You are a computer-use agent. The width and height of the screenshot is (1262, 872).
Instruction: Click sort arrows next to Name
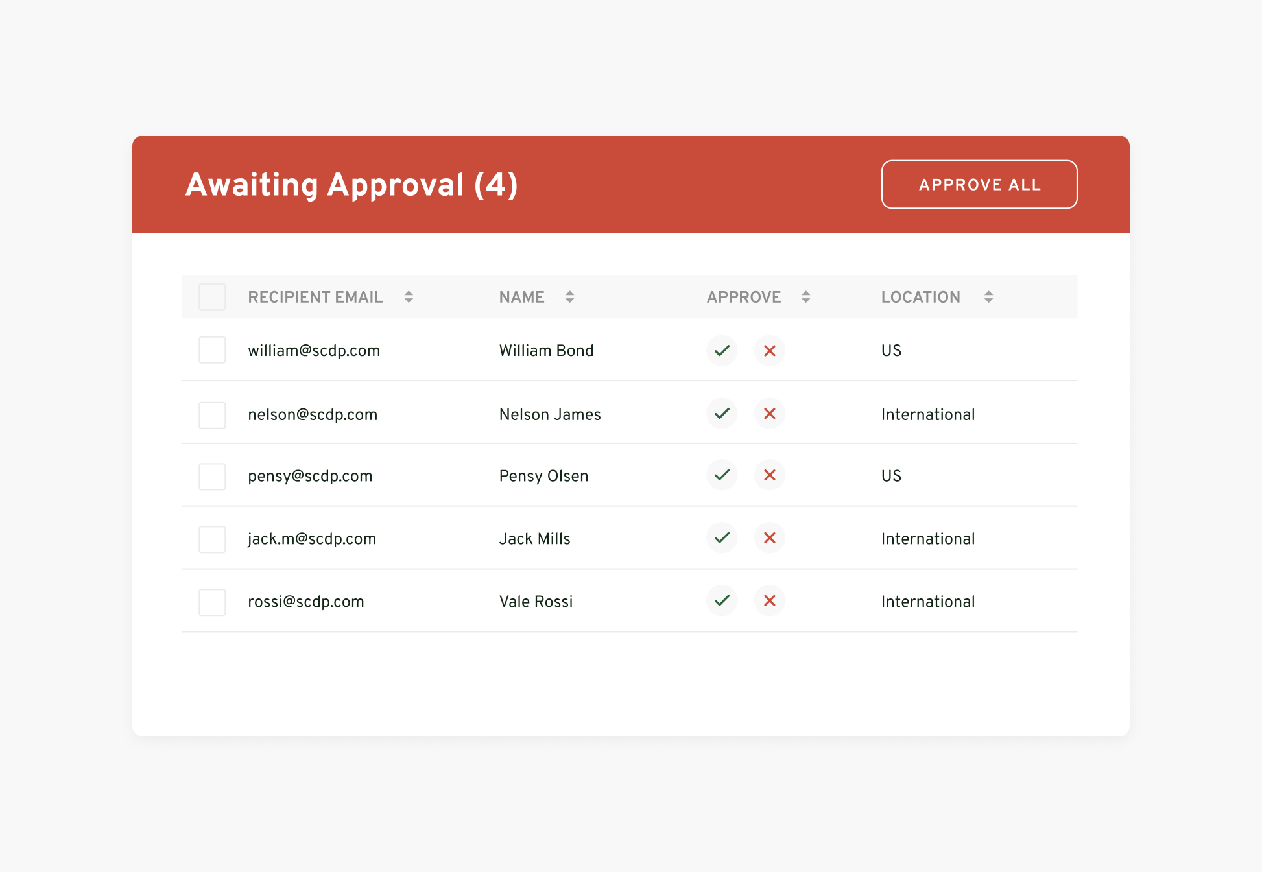569,297
